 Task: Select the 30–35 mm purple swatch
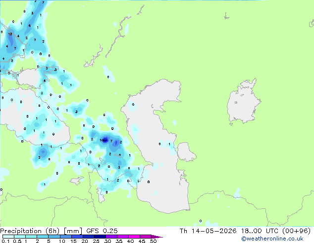coord(111,237)
